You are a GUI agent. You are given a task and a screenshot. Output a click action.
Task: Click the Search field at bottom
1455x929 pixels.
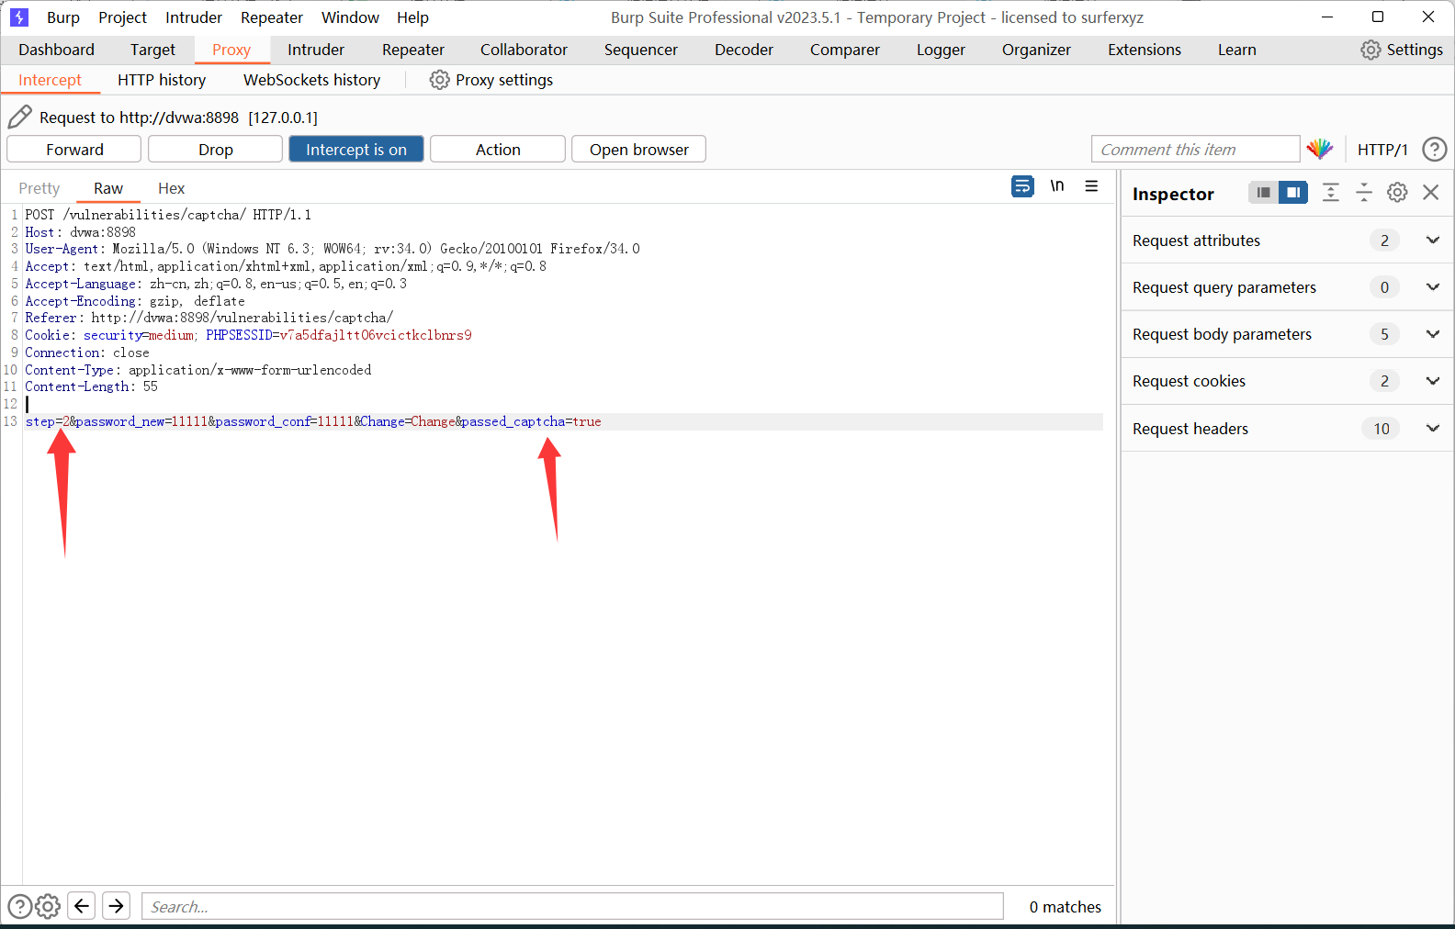(572, 906)
